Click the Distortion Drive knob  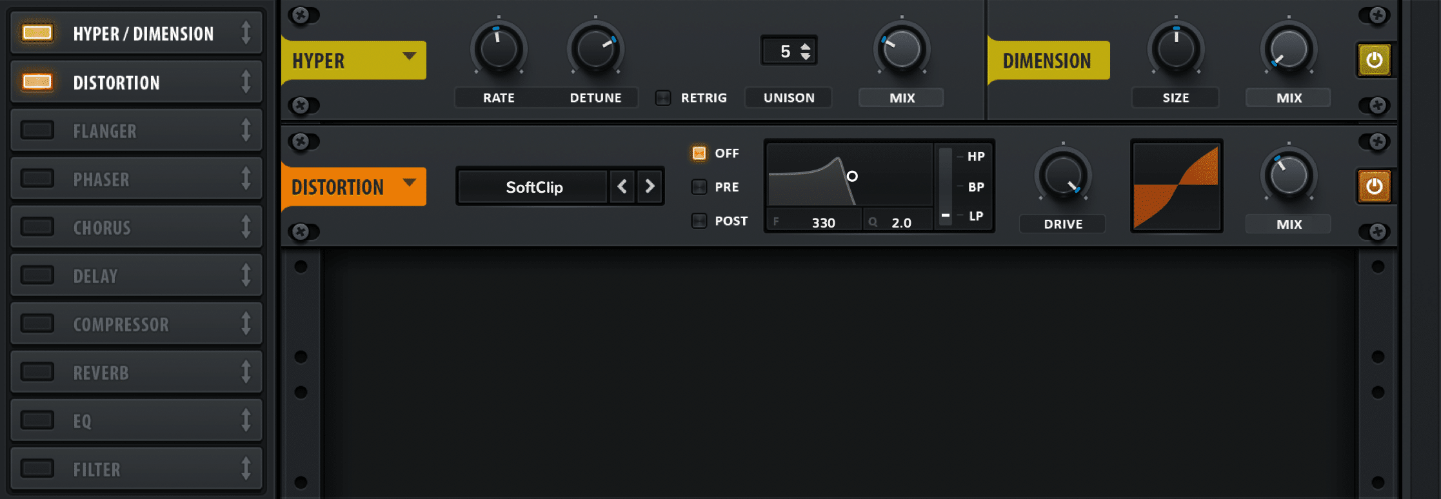pos(1063,175)
